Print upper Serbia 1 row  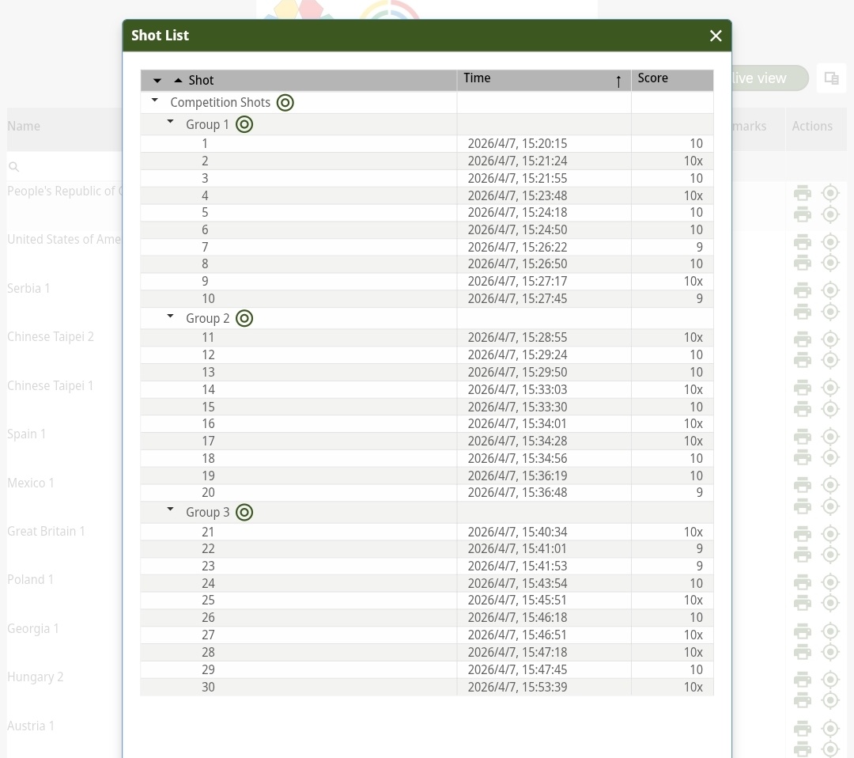pyautogui.click(x=803, y=290)
